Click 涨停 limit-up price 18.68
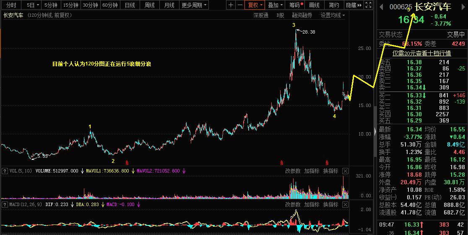 tap(414, 175)
